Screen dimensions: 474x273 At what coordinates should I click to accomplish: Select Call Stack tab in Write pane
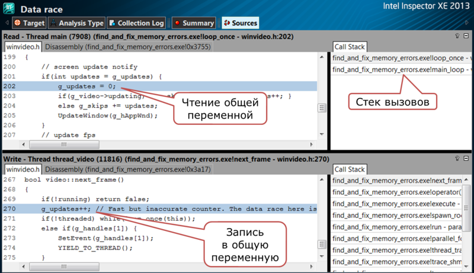click(x=350, y=169)
